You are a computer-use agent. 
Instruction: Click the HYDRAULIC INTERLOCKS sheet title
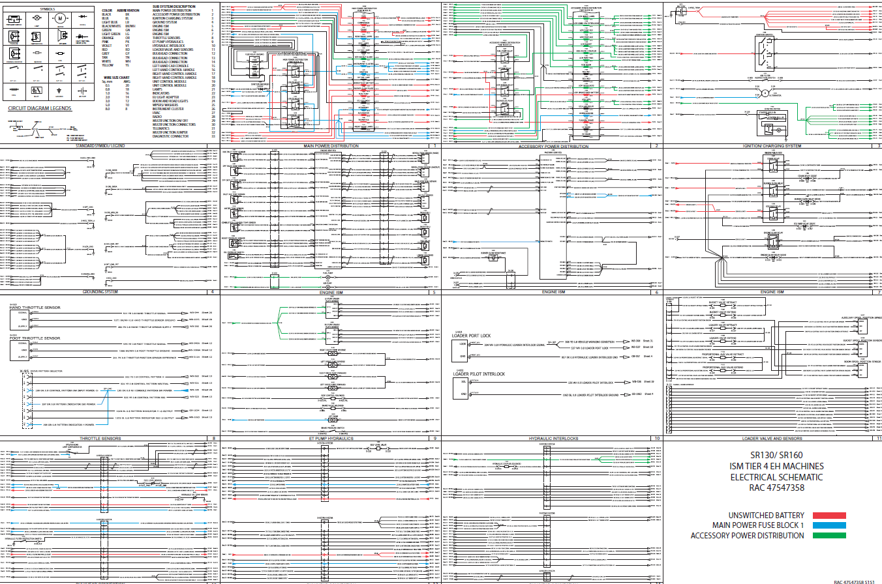tap(553, 439)
